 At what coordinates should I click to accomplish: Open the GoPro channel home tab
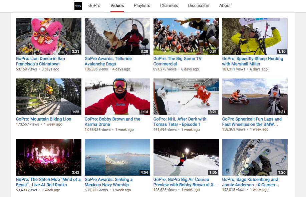(x=94, y=6)
